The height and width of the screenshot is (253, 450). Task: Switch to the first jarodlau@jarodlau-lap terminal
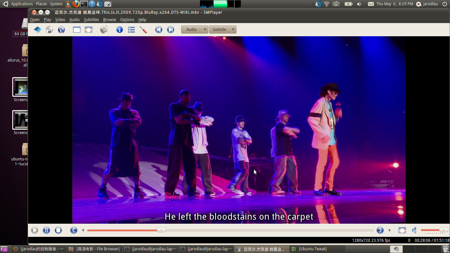coord(150,249)
